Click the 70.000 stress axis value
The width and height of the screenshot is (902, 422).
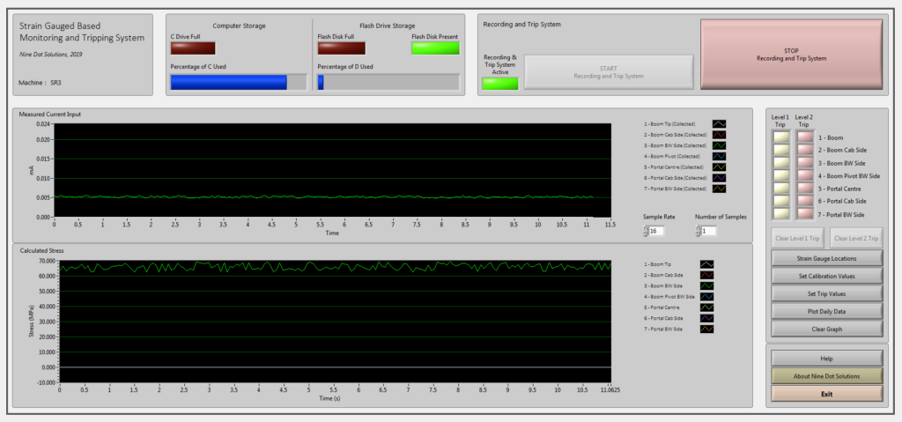click(48, 261)
